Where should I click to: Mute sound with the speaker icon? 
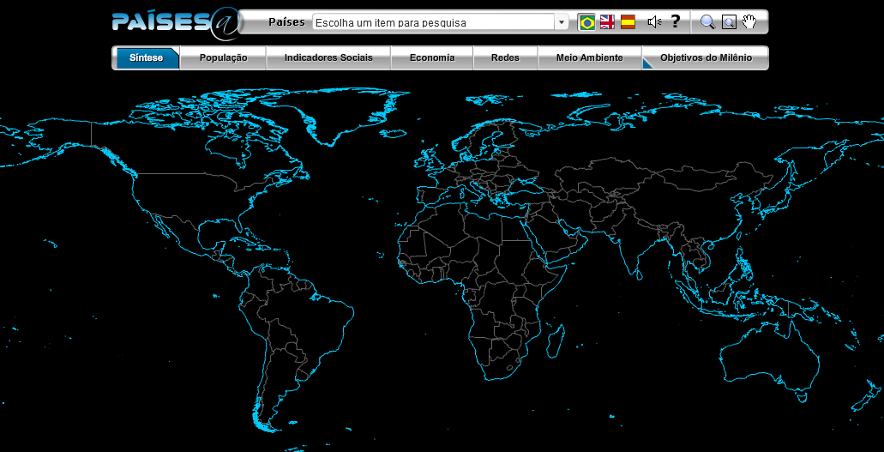point(653,22)
